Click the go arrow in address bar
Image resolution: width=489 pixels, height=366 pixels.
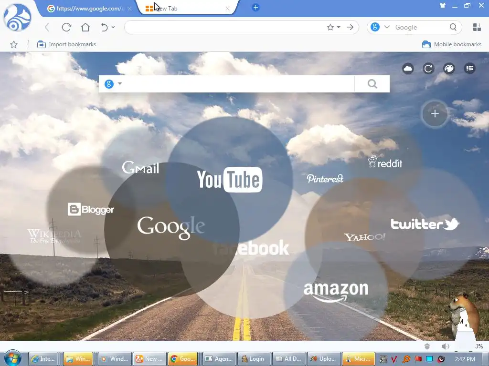tap(350, 27)
